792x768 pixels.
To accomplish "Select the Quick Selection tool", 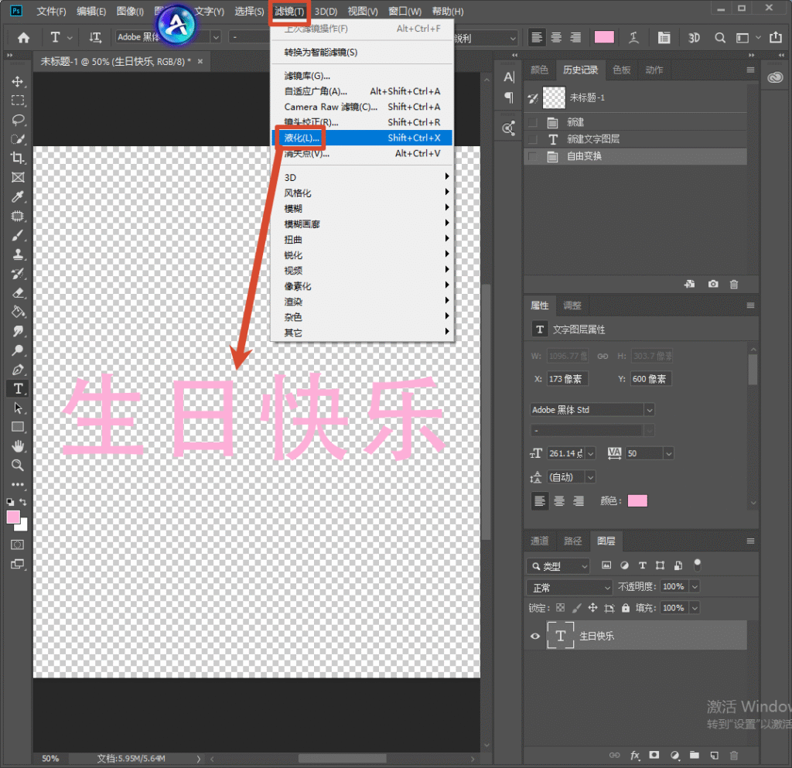I will (x=18, y=139).
